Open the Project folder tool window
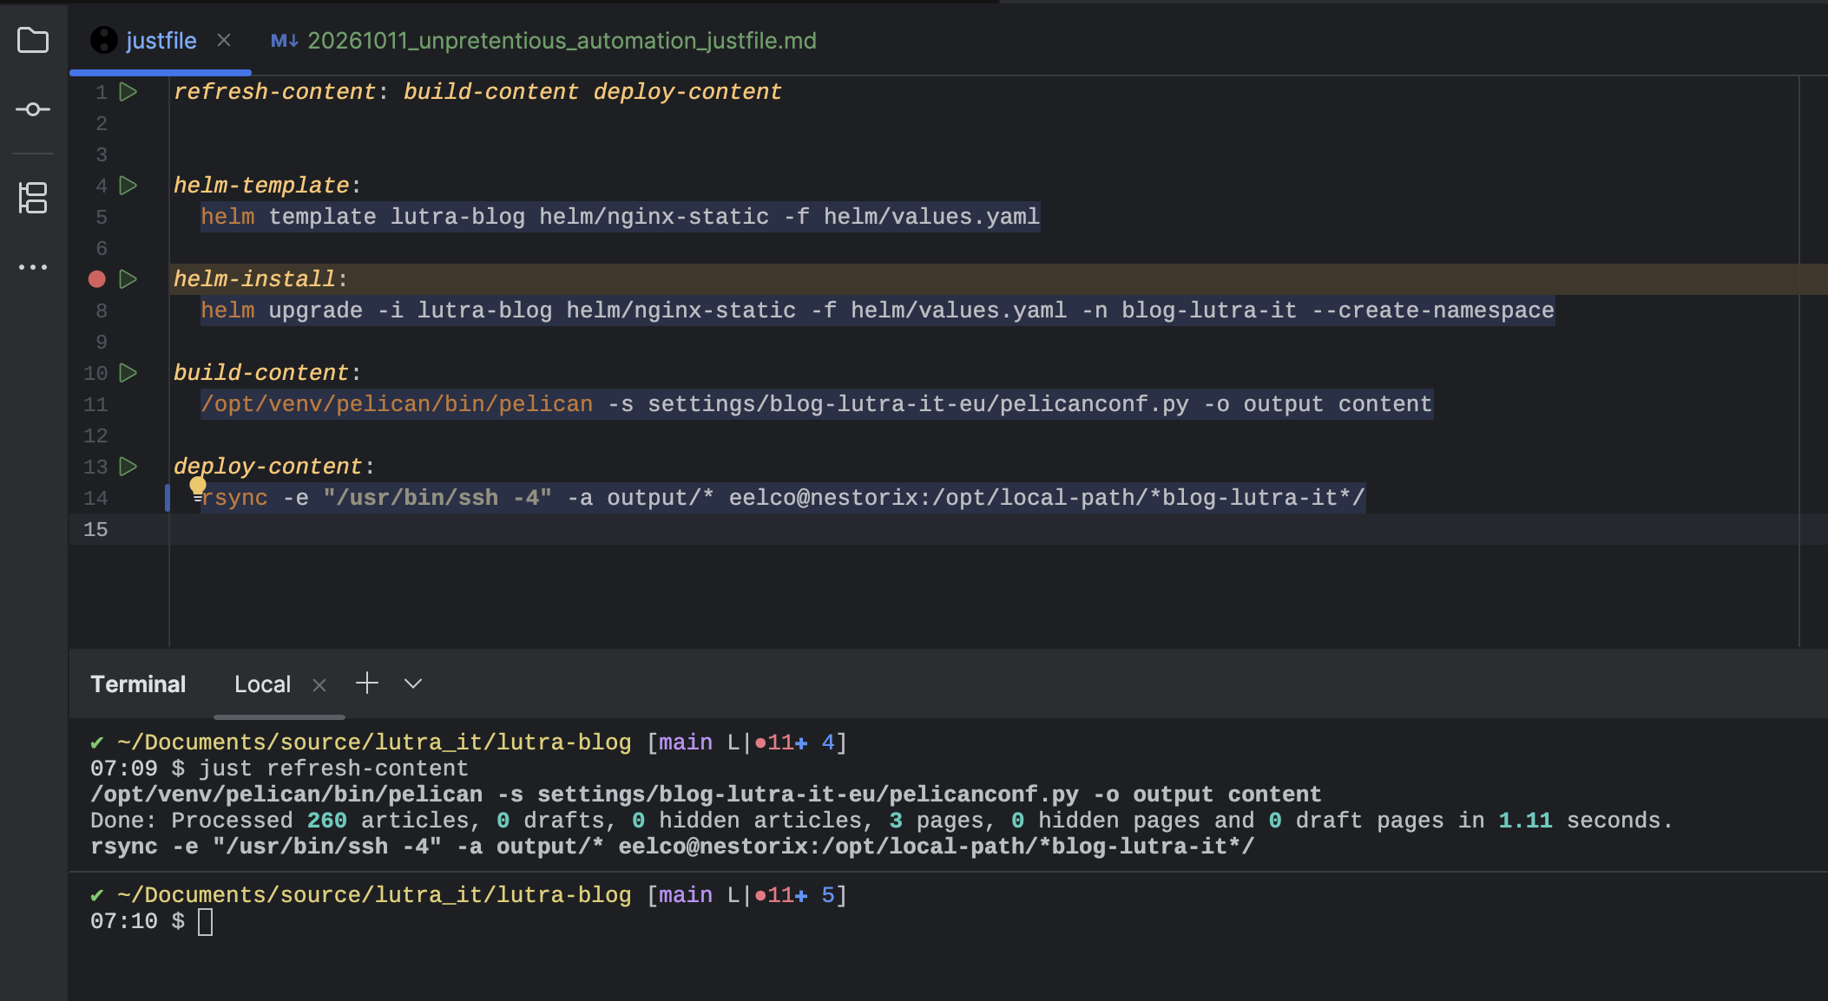The image size is (1828, 1001). tap(33, 40)
